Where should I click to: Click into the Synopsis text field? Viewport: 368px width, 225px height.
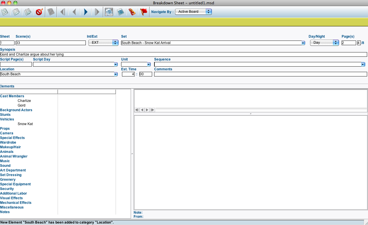pyautogui.click(x=183, y=54)
